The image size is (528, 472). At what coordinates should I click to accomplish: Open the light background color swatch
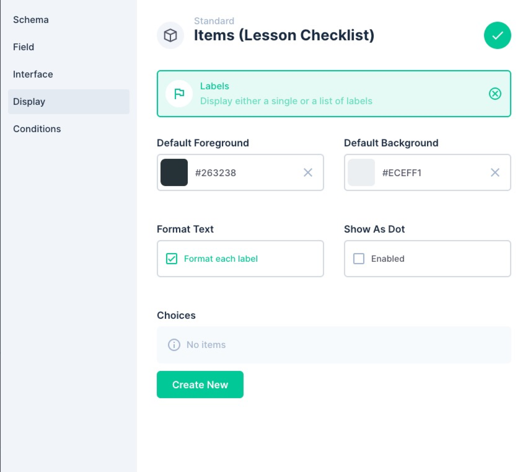pyautogui.click(x=361, y=172)
